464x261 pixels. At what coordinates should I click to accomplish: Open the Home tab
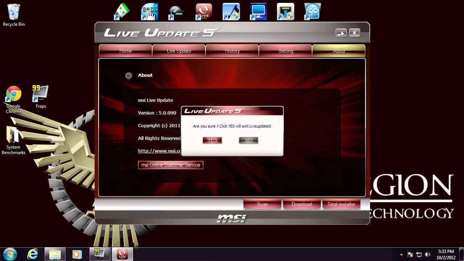(125, 51)
